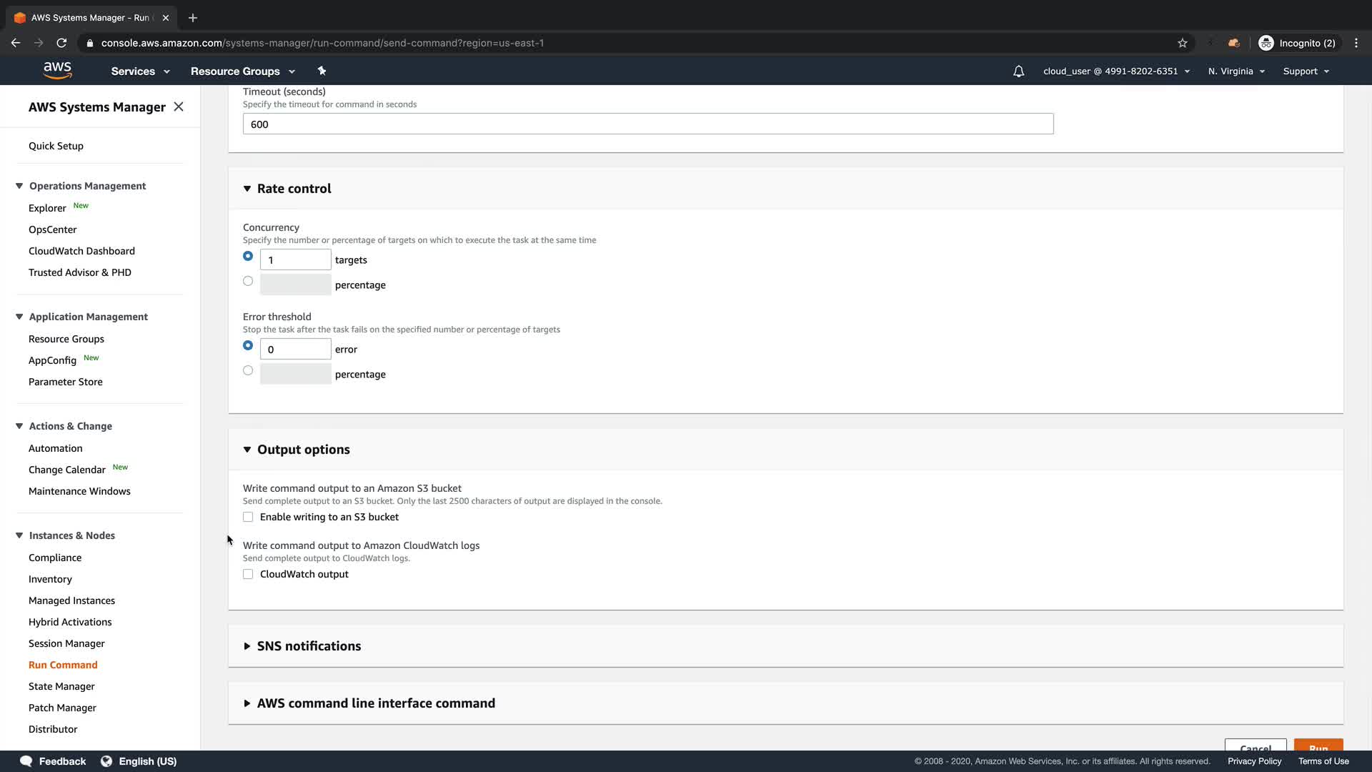Go to Parameter Store in sidebar
Viewport: 1372px width, 772px height.
coord(65,382)
